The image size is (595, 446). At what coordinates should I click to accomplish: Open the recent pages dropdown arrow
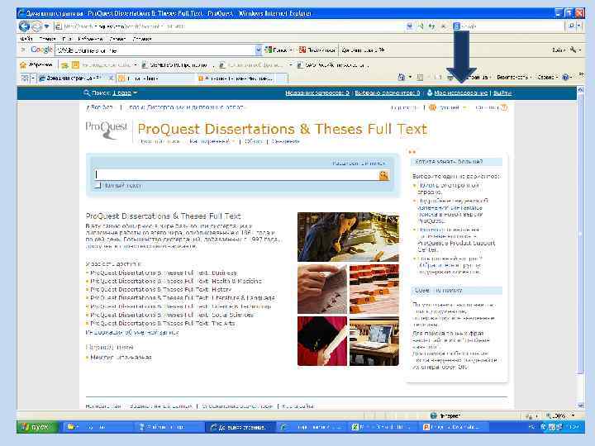click(x=46, y=26)
